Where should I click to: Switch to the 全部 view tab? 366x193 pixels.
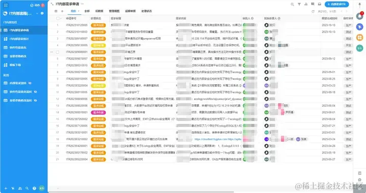point(87,11)
